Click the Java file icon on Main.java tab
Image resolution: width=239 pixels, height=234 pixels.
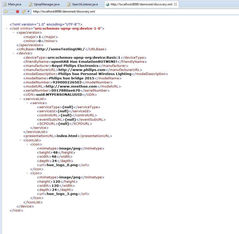pyautogui.click(x=5, y=4)
